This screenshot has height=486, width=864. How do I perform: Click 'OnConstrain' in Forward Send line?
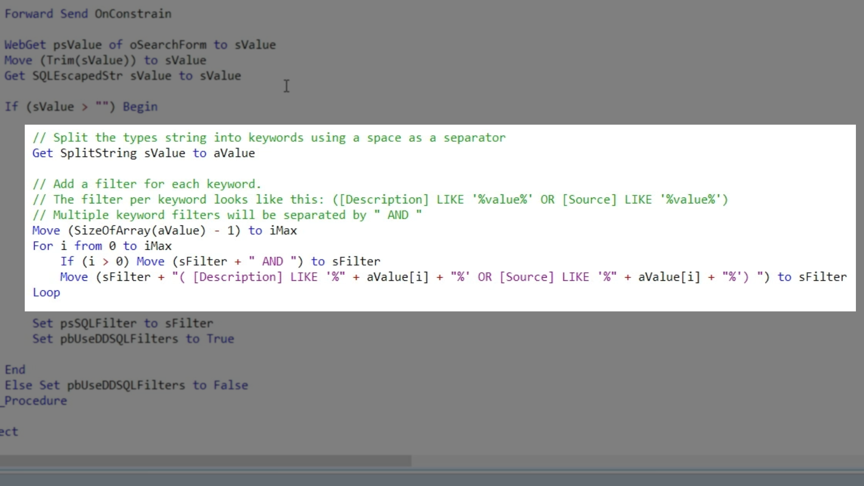click(x=133, y=14)
